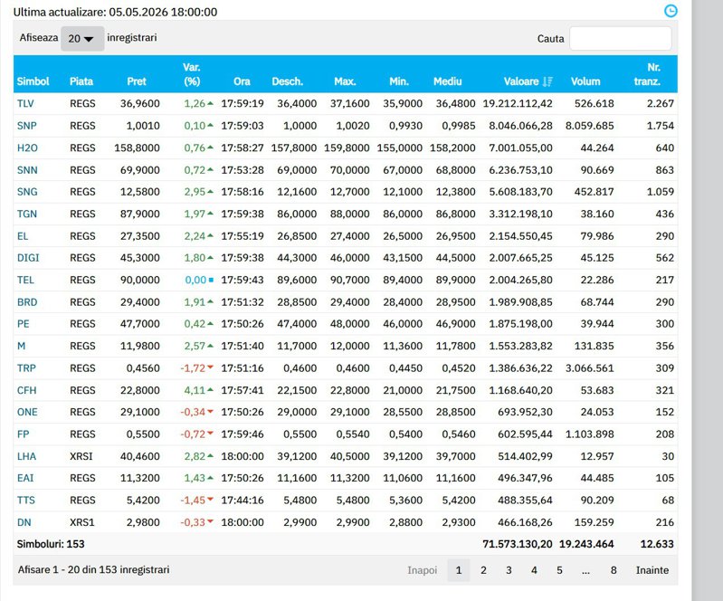
Task: Go to page 2 of results
Action: 483,570
